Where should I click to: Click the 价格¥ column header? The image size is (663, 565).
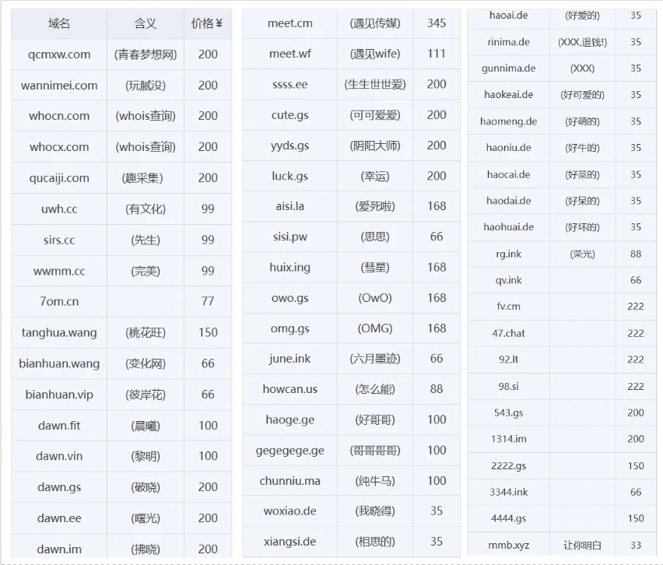coord(207,23)
